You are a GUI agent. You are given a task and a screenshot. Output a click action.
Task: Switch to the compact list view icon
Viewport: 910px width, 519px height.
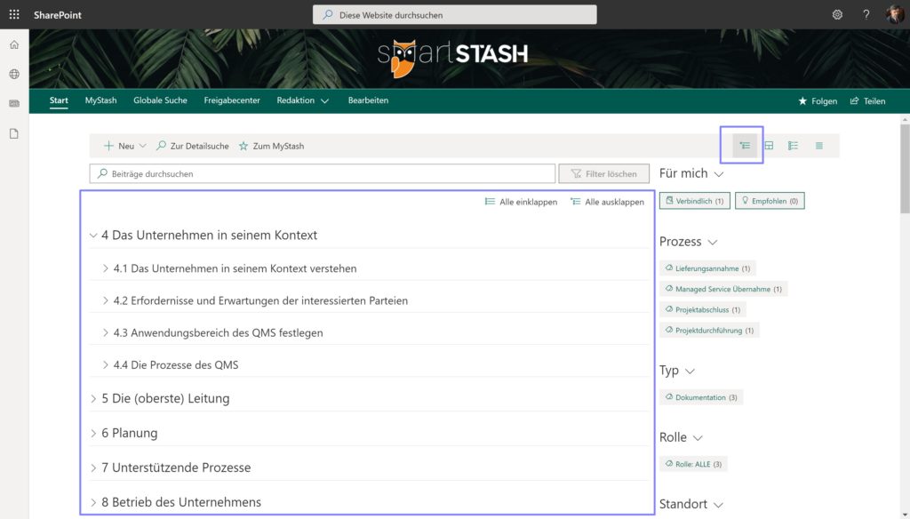tap(818, 146)
